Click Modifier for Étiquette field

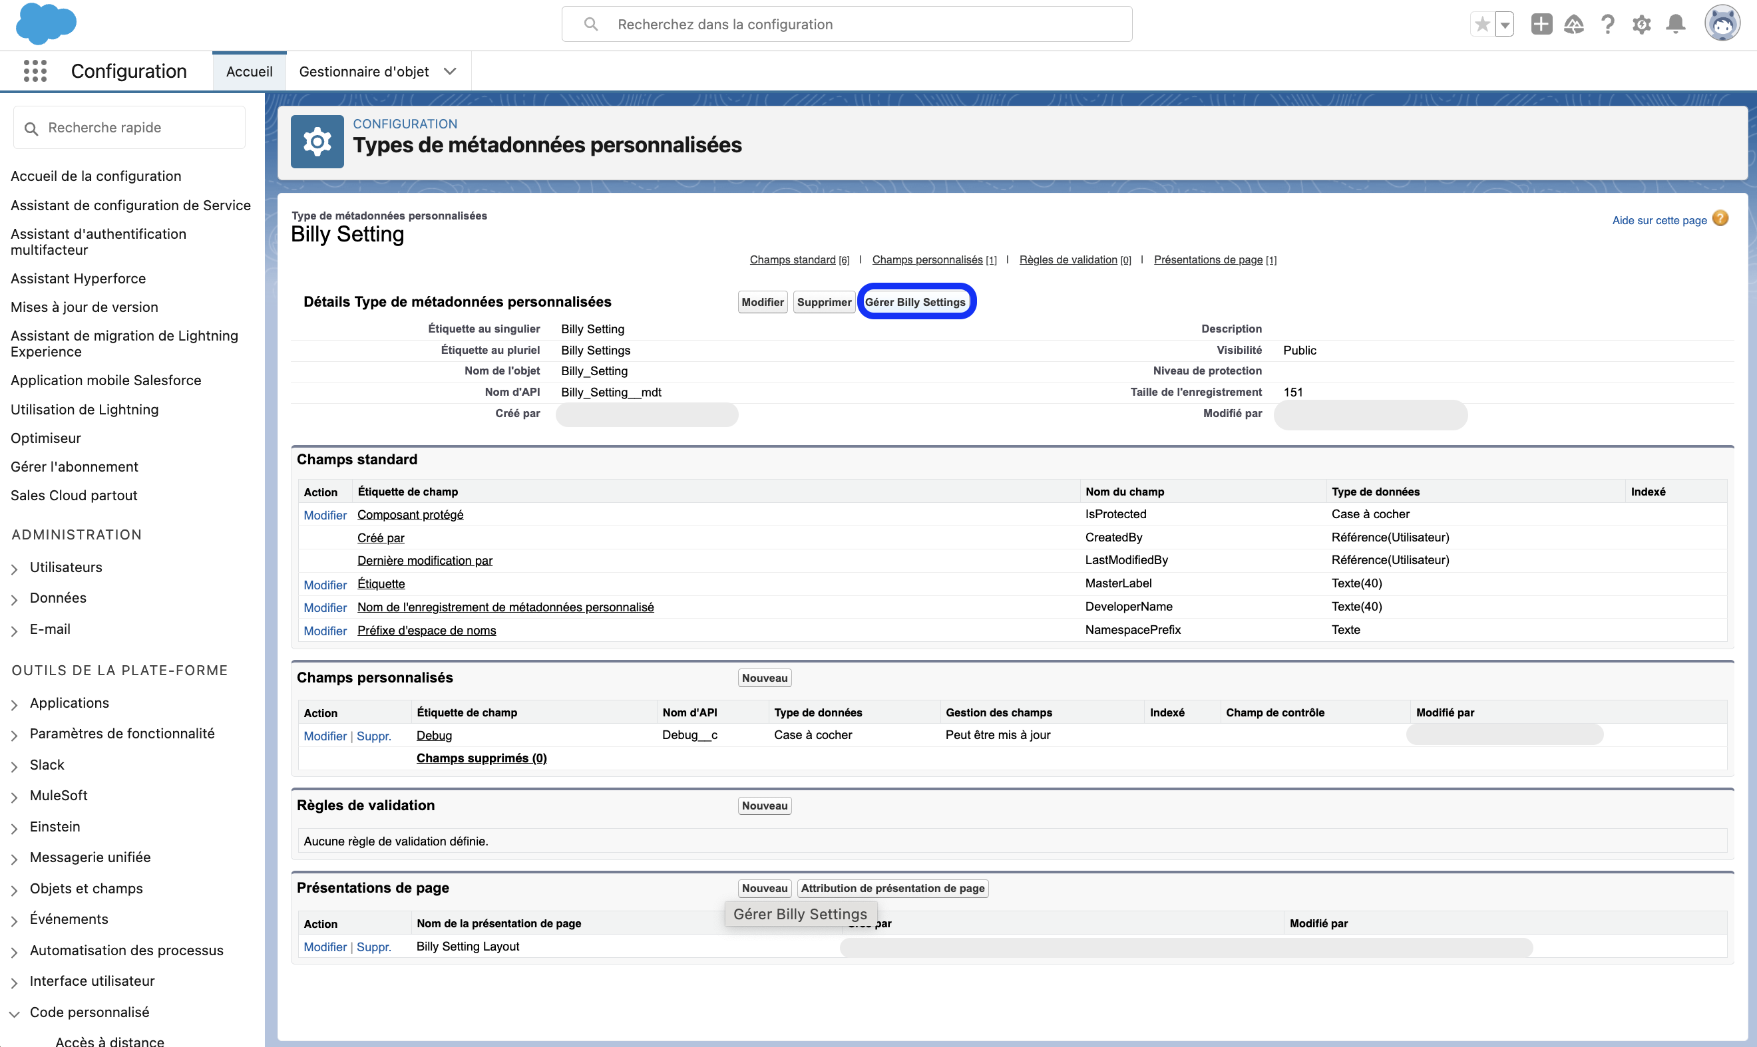325,585
